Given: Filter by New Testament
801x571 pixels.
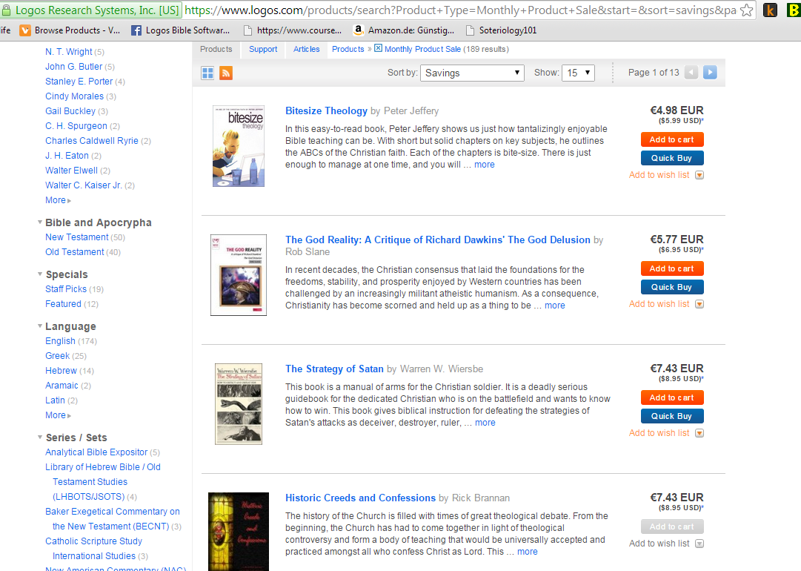Looking at the screenshot, I should [x=76, y=237].
